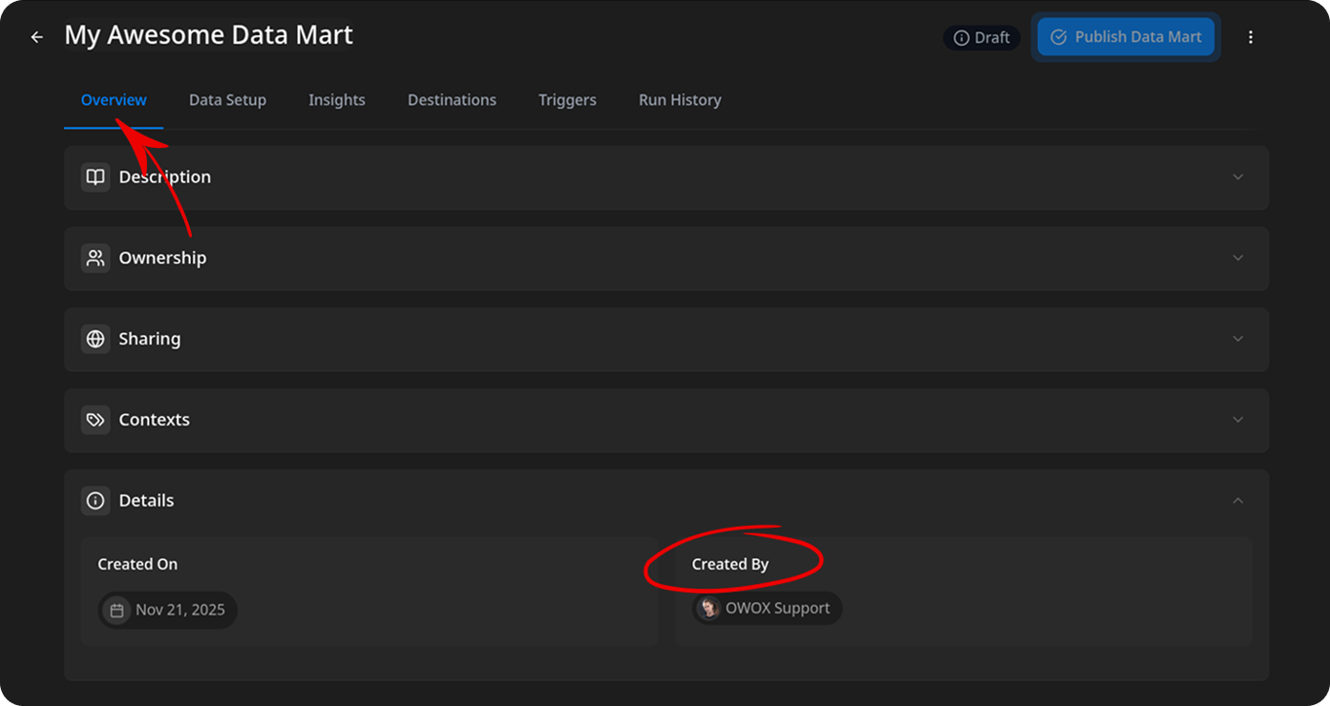1330x706 pixels.
Task: Go to the Destinations tab
Action: click(x=452, y=100)
